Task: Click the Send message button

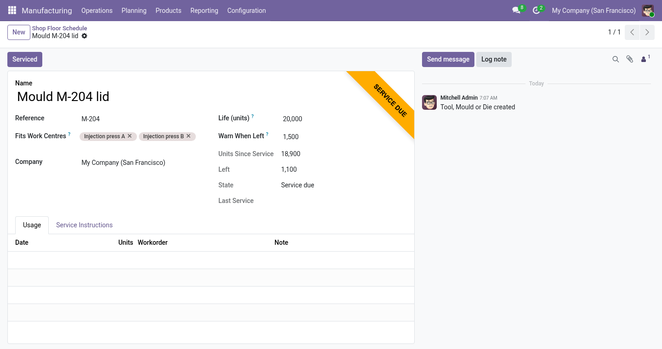Action: (448, 59)
